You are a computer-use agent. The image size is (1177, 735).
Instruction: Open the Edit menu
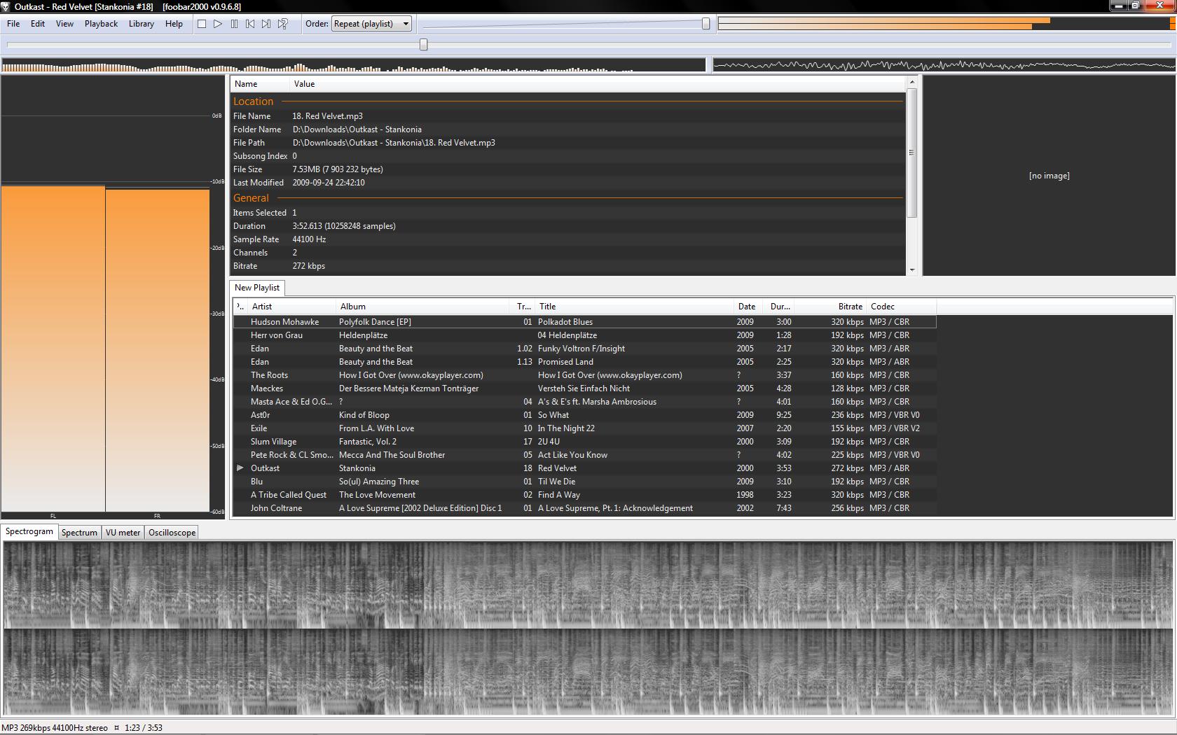(x=38, y=24)
